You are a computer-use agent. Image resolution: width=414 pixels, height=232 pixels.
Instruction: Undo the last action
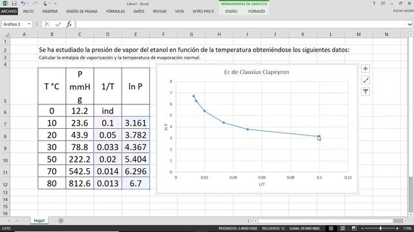coord(23,3)
